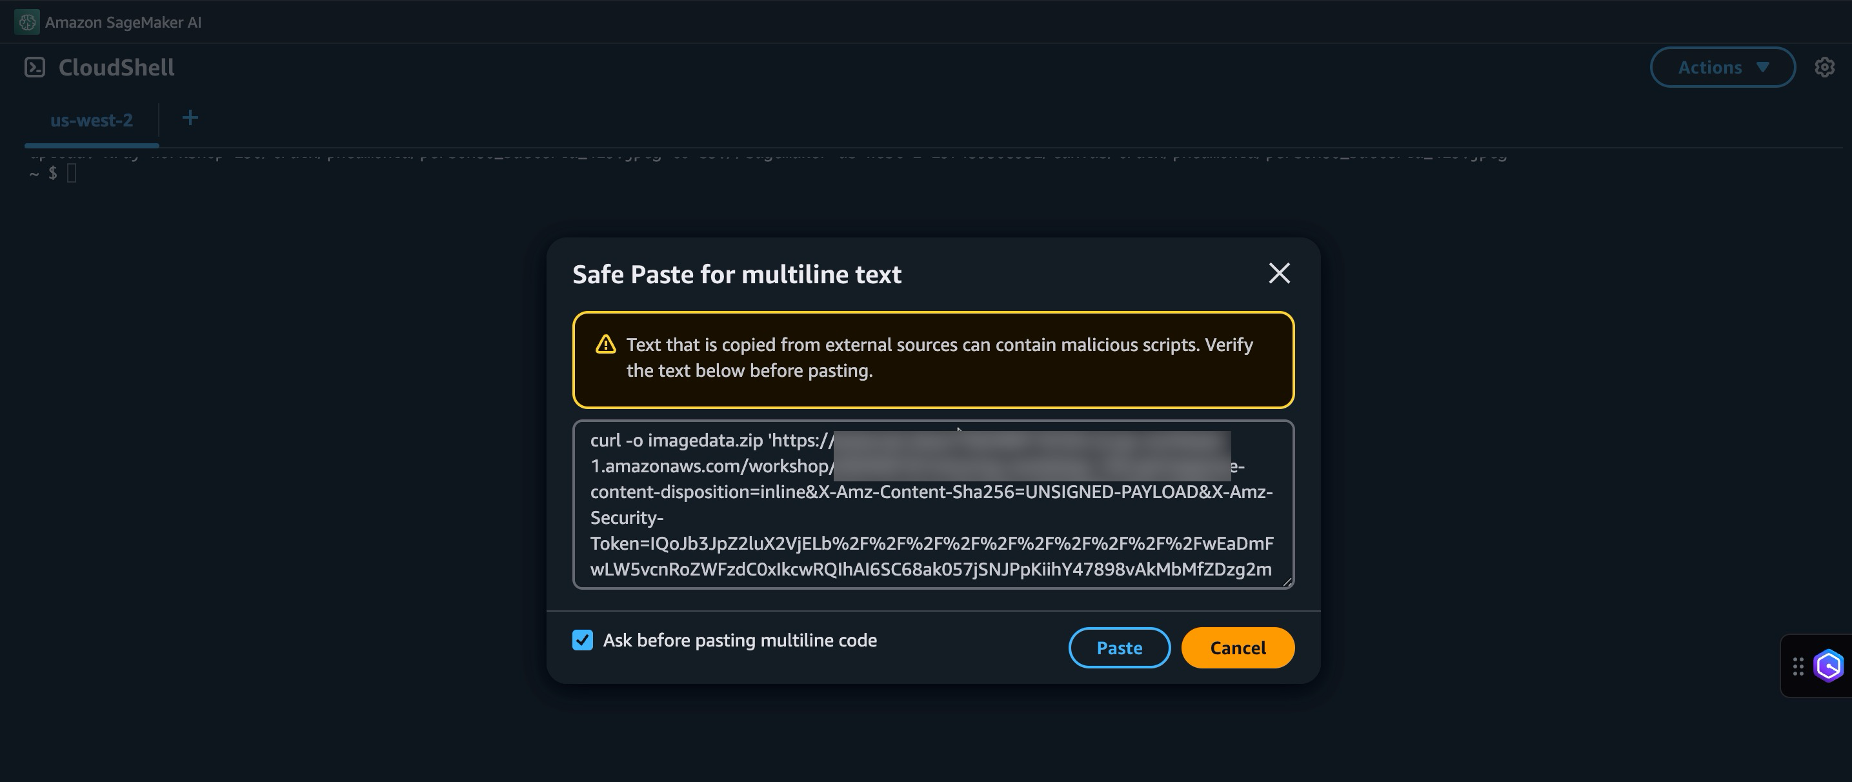The image size is (1852, 782).
Task: Switch to the us-west-2 terminal tab
Action: pyautogui.click(x=91, y=120)
